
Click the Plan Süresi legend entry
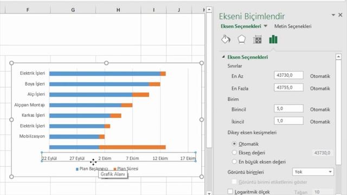(126, 168)
